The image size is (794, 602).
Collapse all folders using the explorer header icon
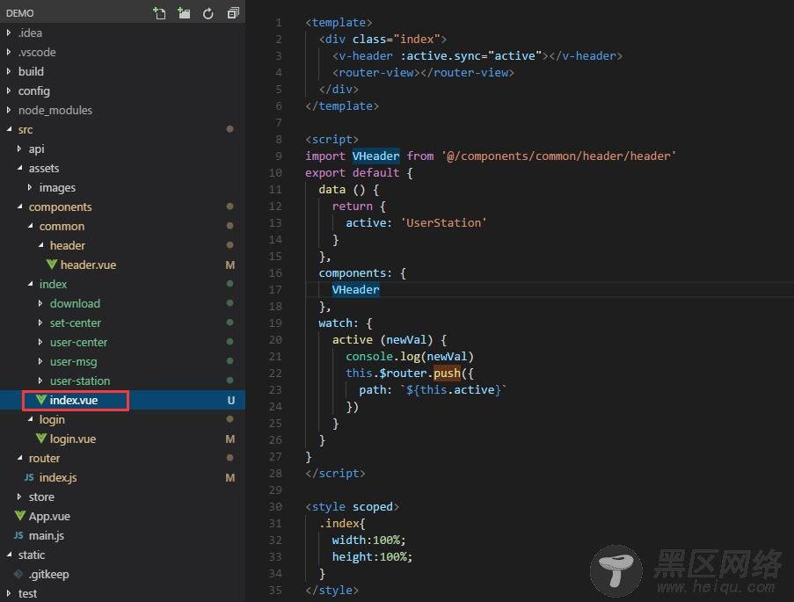click(x=233, y=13)
